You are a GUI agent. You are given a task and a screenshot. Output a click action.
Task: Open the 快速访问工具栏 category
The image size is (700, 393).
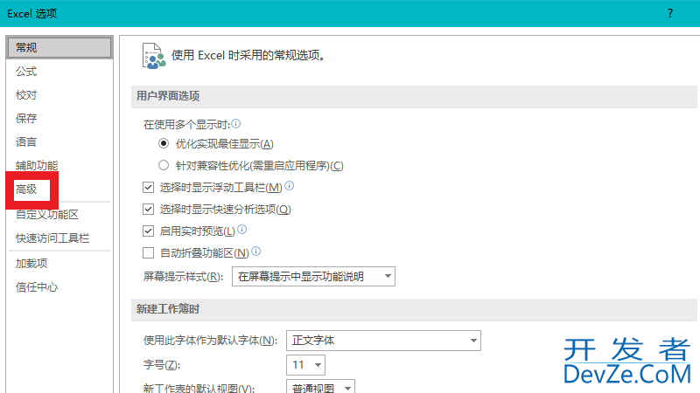coord(52,238)
